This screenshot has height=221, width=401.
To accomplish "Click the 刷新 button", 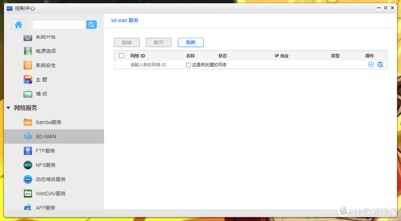I will click(190, 42).
